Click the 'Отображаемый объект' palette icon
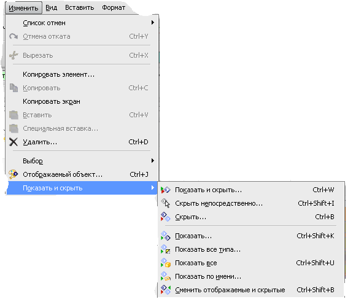 14,174
